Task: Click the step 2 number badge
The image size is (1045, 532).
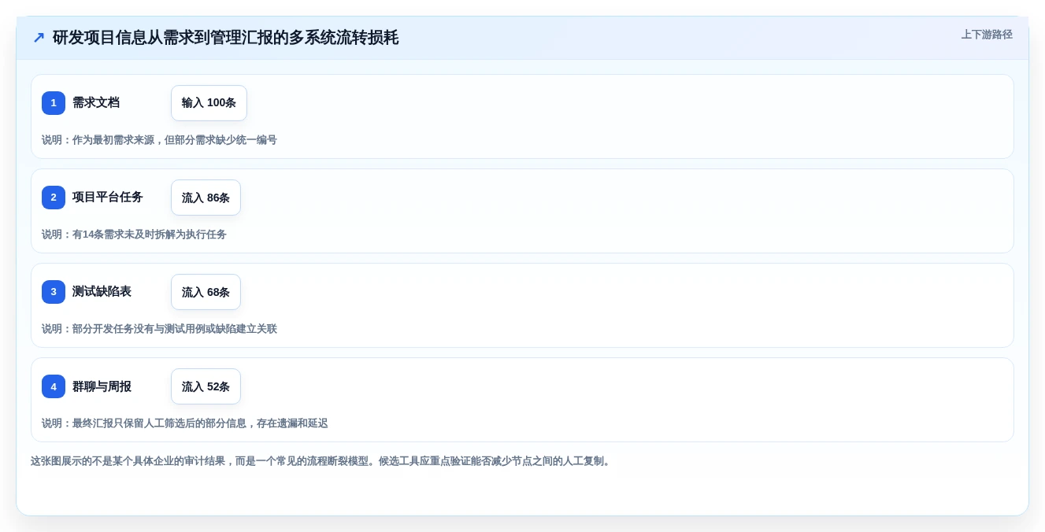Action: (54, 198)
